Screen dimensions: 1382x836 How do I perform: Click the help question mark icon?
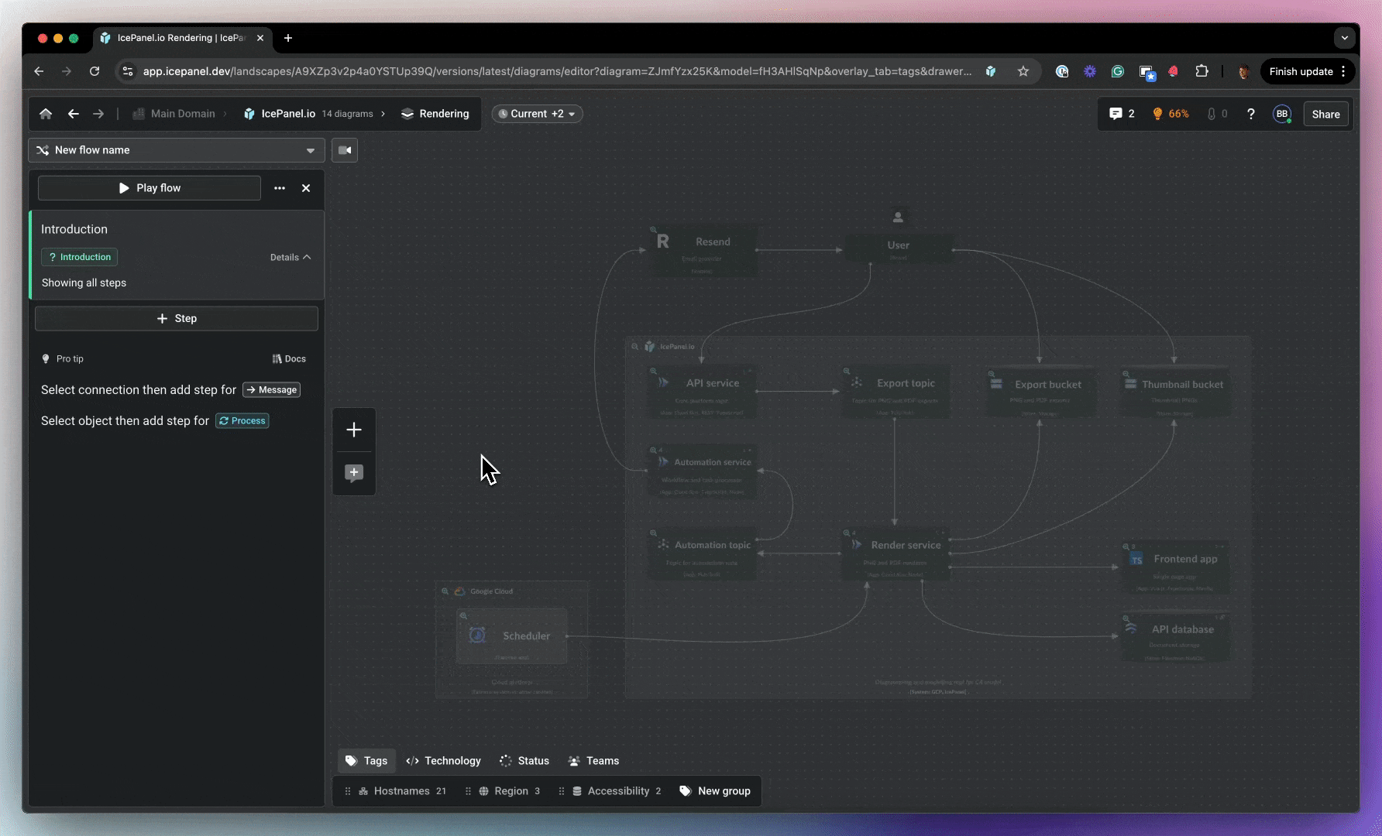[1250, 114]
